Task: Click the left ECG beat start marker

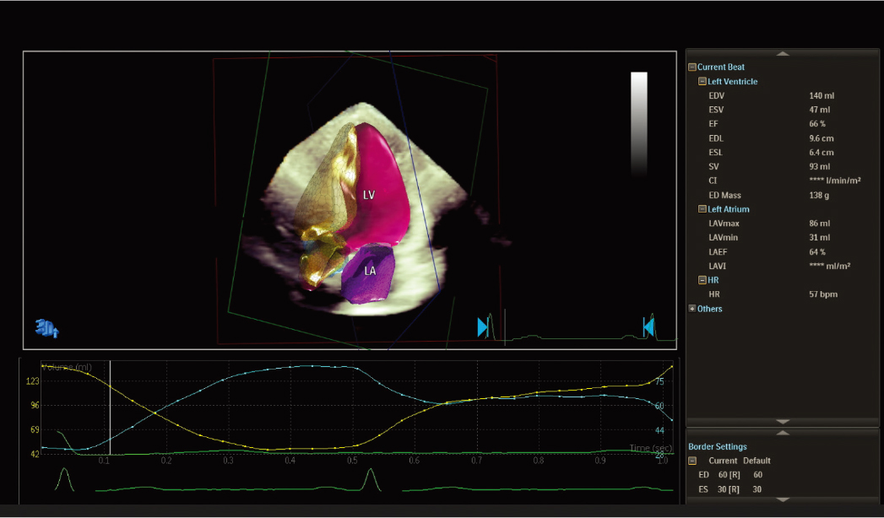Action: pyautogui.click(x=483, y=327)
